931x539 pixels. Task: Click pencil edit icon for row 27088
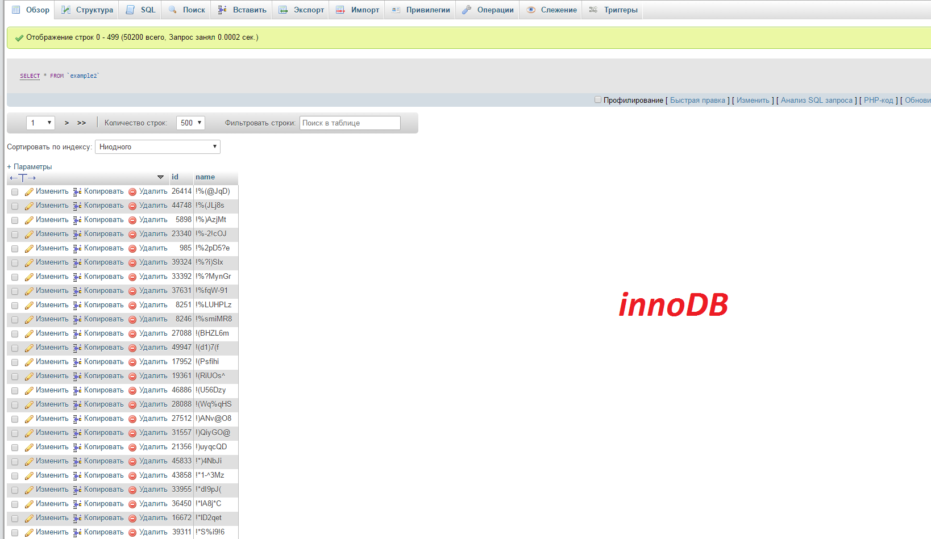pyautogui.click(x=29, y=334)
